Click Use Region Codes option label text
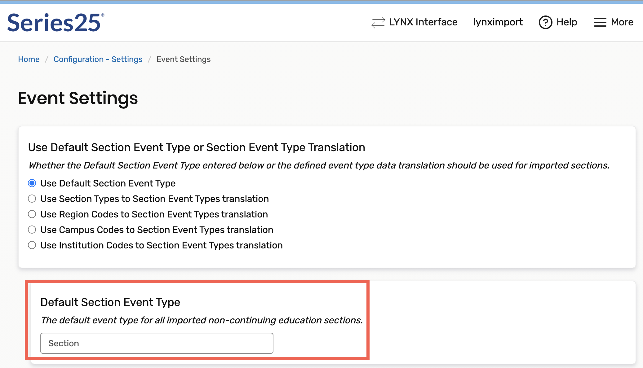The width and height of the screenshot is (643, 368). point(154,214)
